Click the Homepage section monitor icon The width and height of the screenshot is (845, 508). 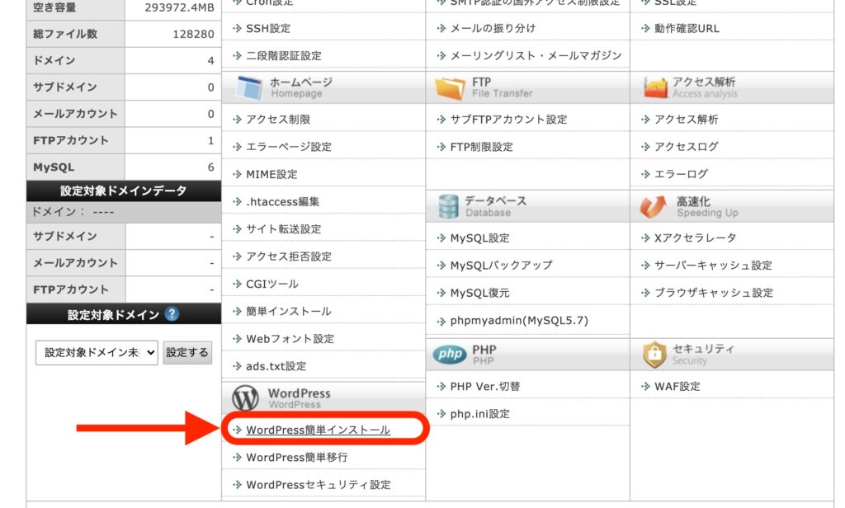pyautogui.click(x=249, y=87)
